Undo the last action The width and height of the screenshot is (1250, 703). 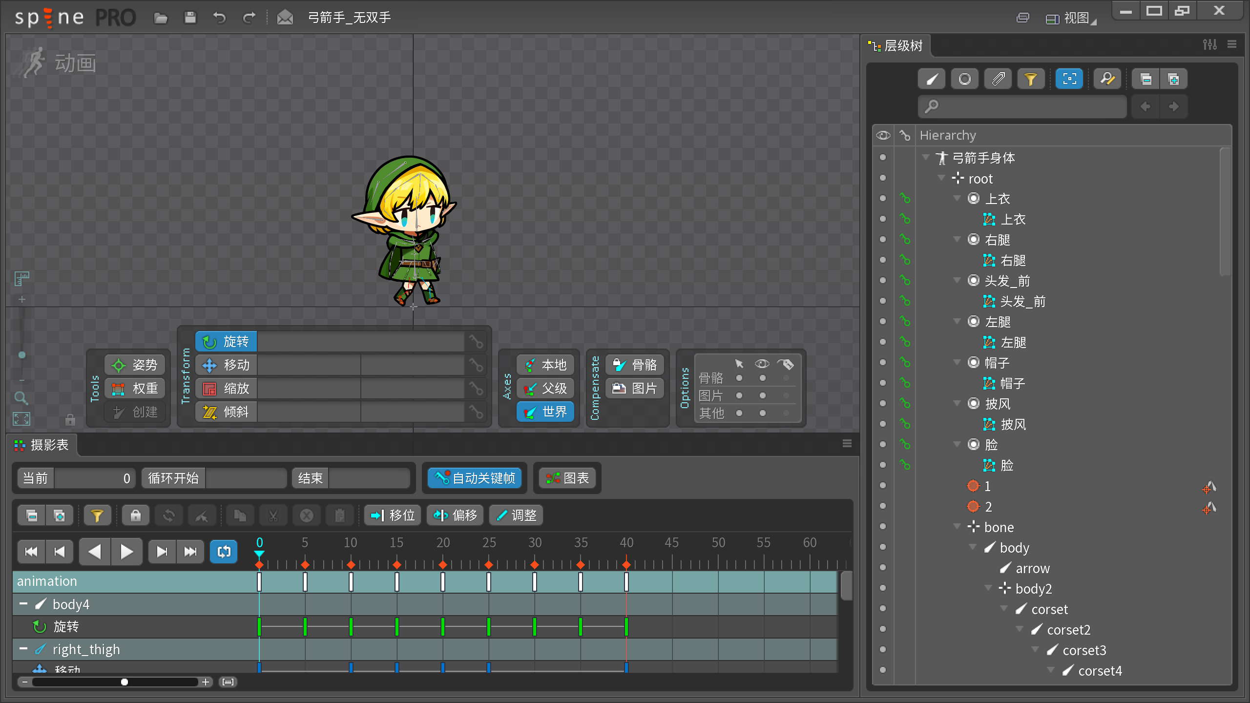pos(220,18)
